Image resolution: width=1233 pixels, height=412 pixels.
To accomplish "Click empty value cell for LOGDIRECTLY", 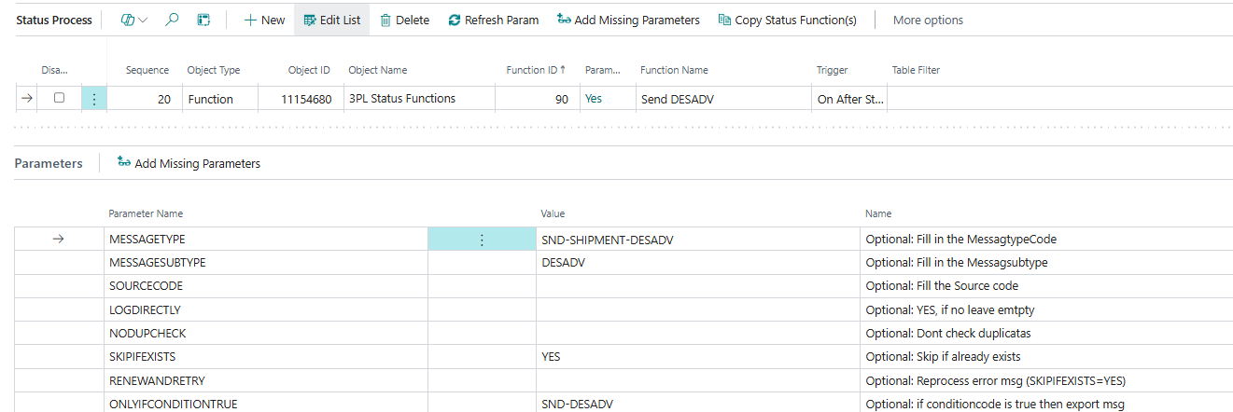I will pos(697,309).
